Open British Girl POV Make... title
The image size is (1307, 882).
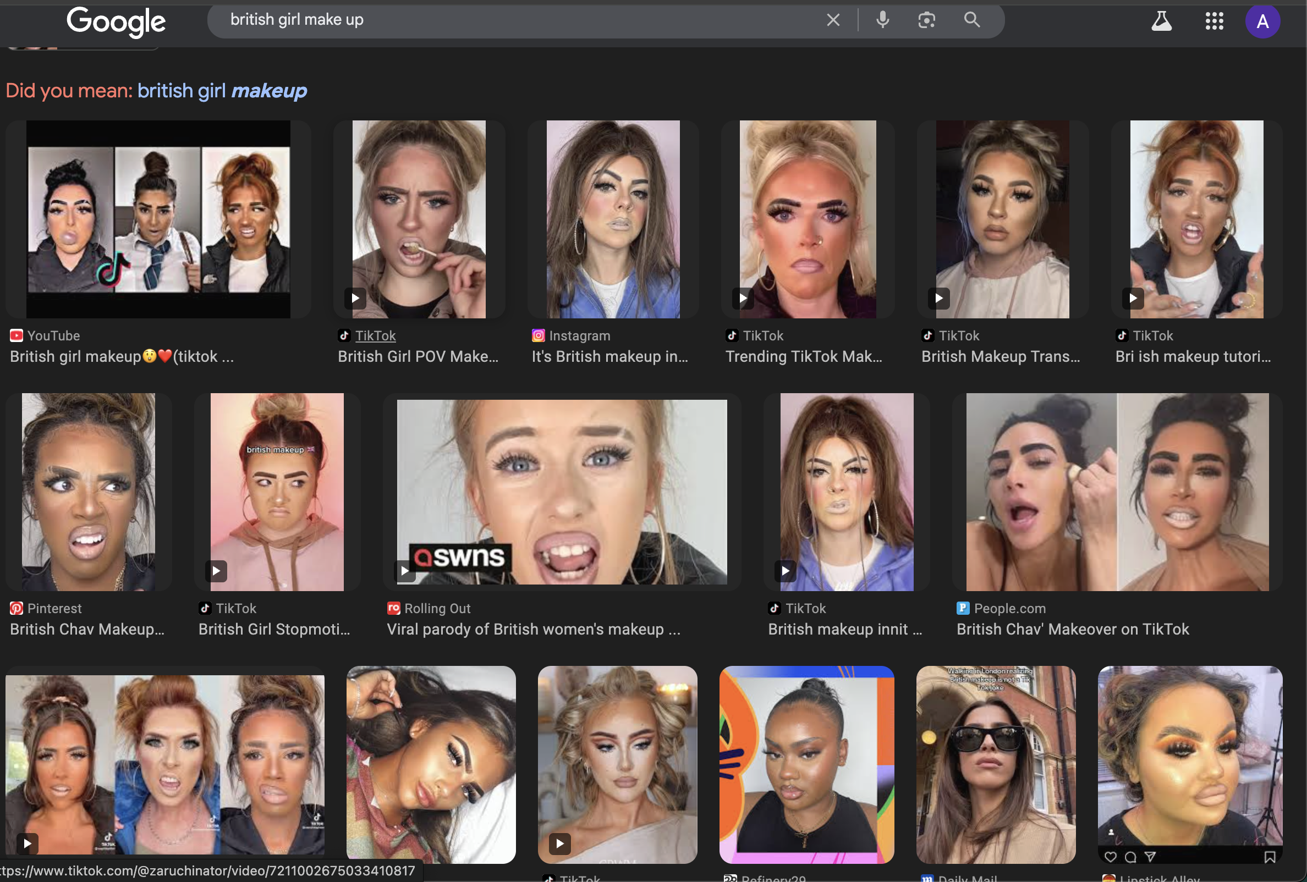coord(418,356)
